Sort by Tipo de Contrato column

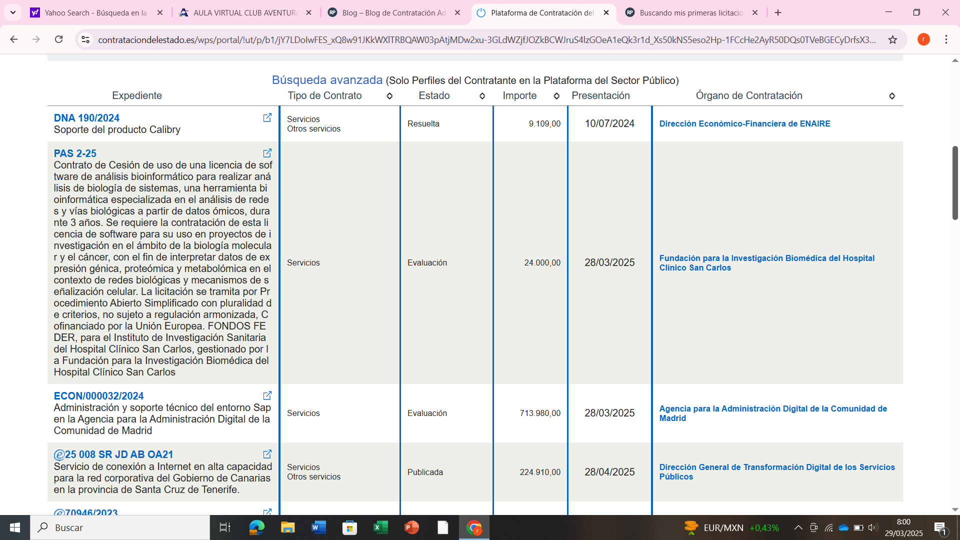(x=389, y=96)
